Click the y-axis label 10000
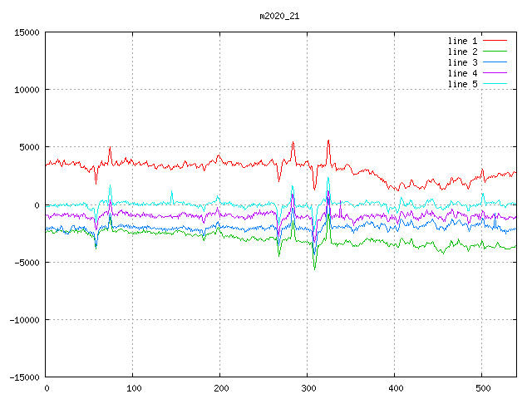This screenshot has height=399, width=532. [27, 90]
